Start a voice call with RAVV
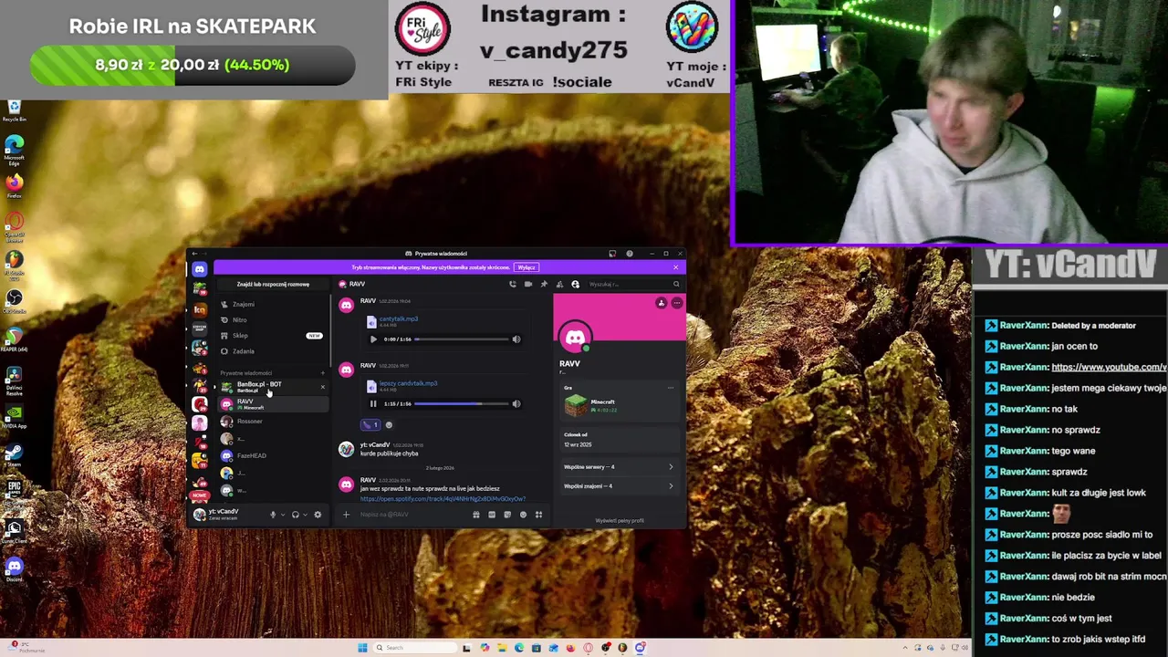 pyautogui.click(x=513, y=284)
